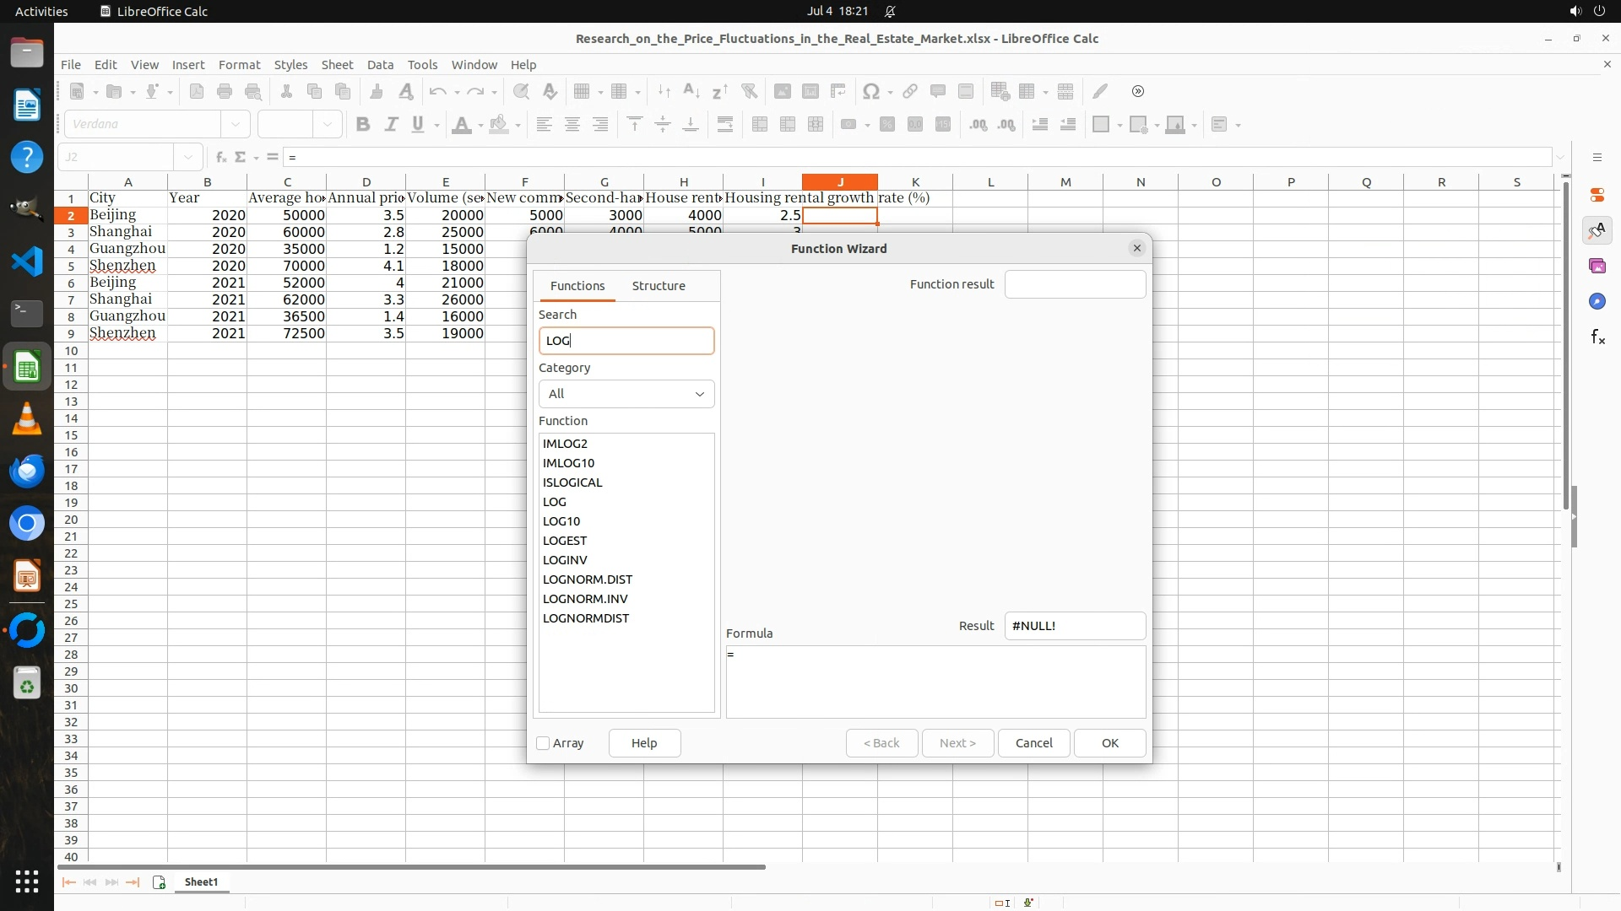Click the Function Wizard icon beside formula bar
The image size is (1621, 911).
coord(220,157)
